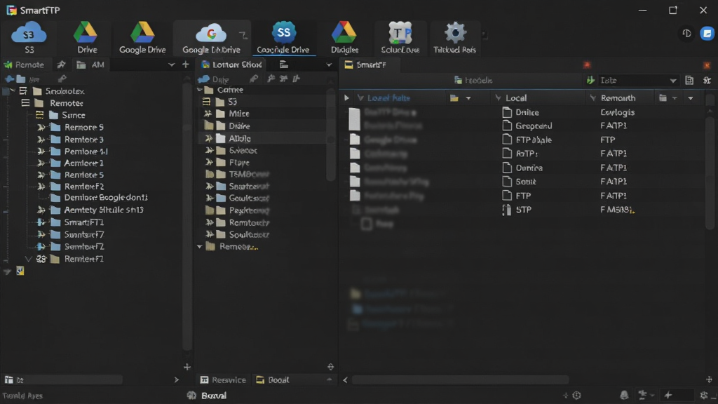718x404 pixels.
Task: Click the lightning icon in status bar
Action: [668, 395]
